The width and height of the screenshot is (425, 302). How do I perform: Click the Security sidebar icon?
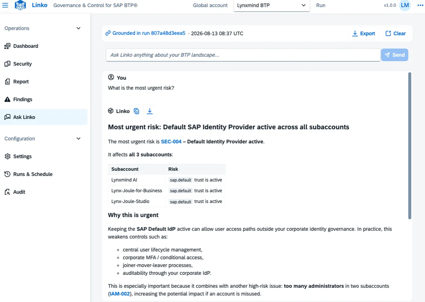(7, 64)
